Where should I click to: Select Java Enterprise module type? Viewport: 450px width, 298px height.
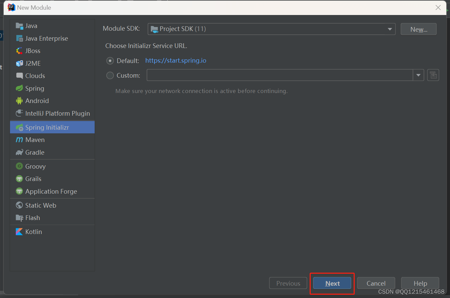coord(52,38)
